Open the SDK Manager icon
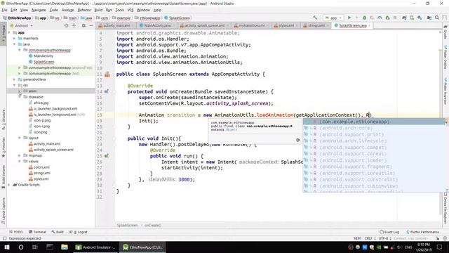Viewport: 449px width, 253px height. [420, 18]
